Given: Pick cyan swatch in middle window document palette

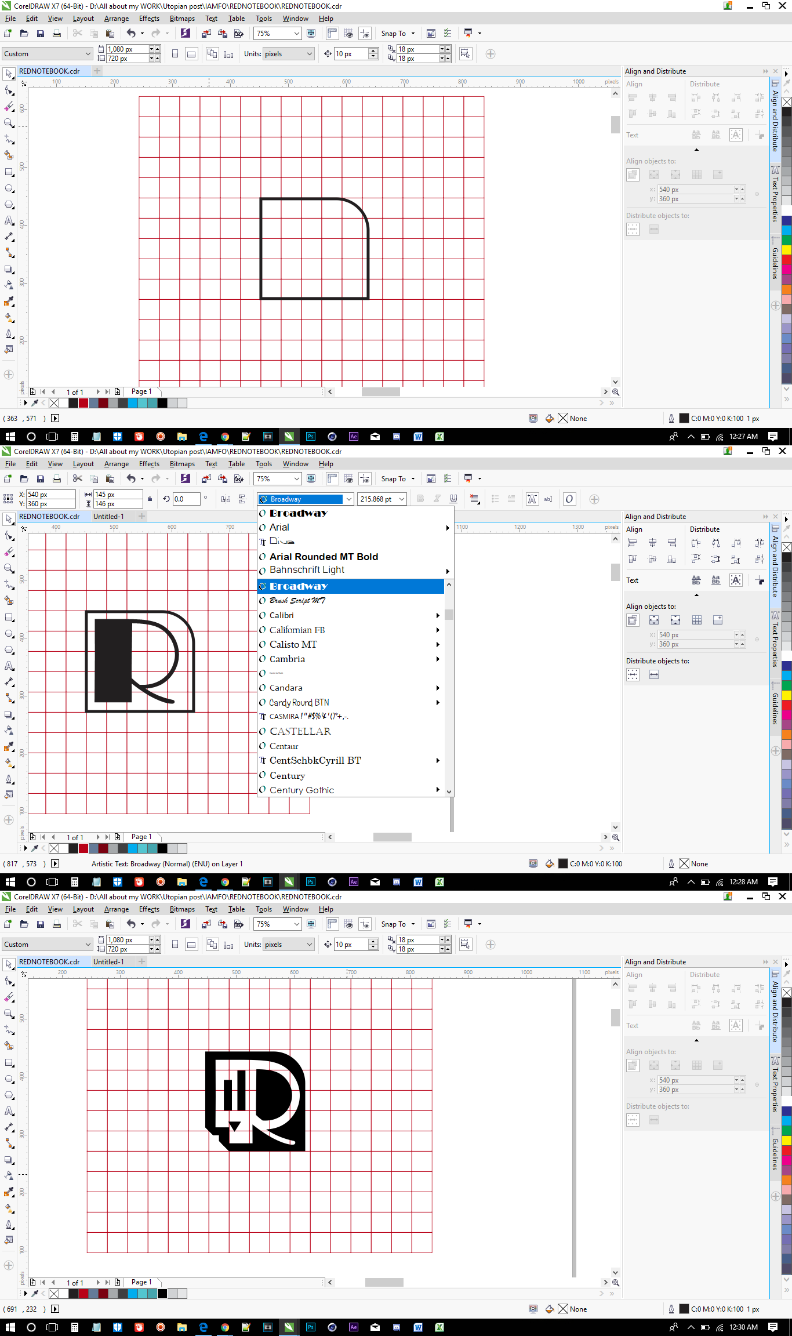Looking at the screenshot, I should tap(133, 848).
